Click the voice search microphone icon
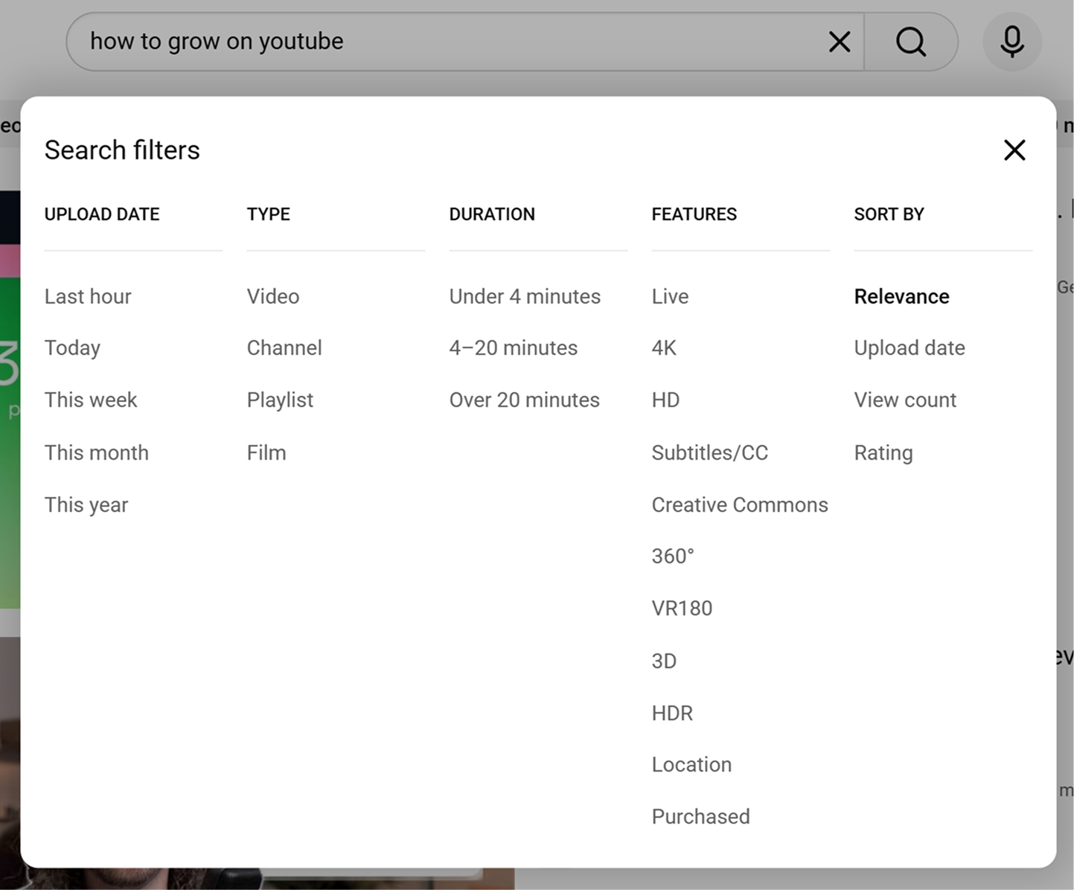This screenshot has width=1074, height=890. 1011,42
